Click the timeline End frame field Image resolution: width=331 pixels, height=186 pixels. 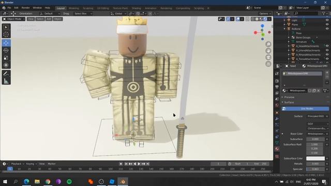261,164
